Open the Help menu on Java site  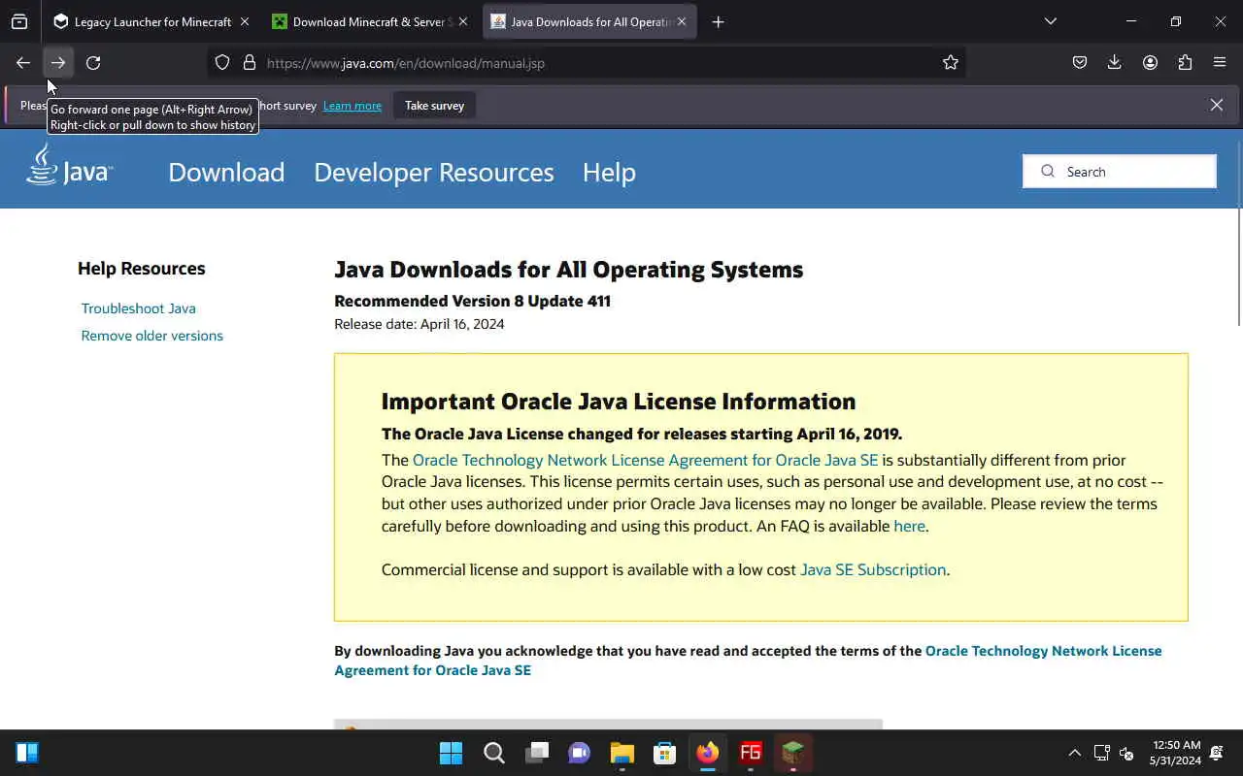pos(609,172)
